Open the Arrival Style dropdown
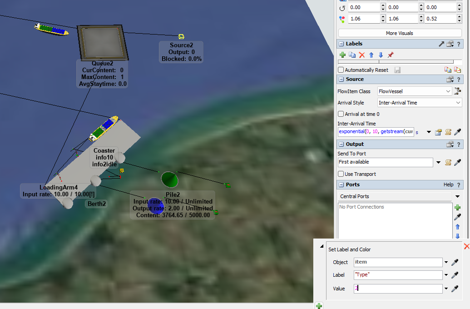The height and width of the screenshot is (309, 470). 420,103
